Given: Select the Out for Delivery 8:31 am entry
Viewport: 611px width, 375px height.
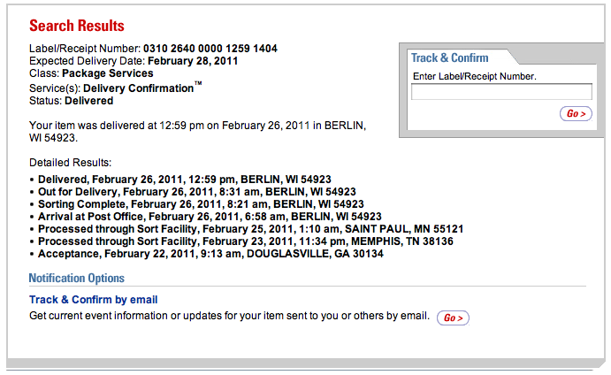Looking at the screenshot, I should pyautogui.click(x=197, y=192).
